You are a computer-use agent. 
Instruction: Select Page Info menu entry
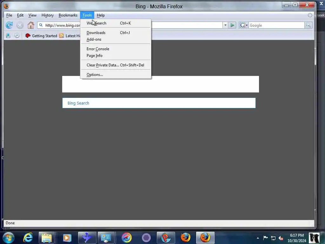(116, 56)
